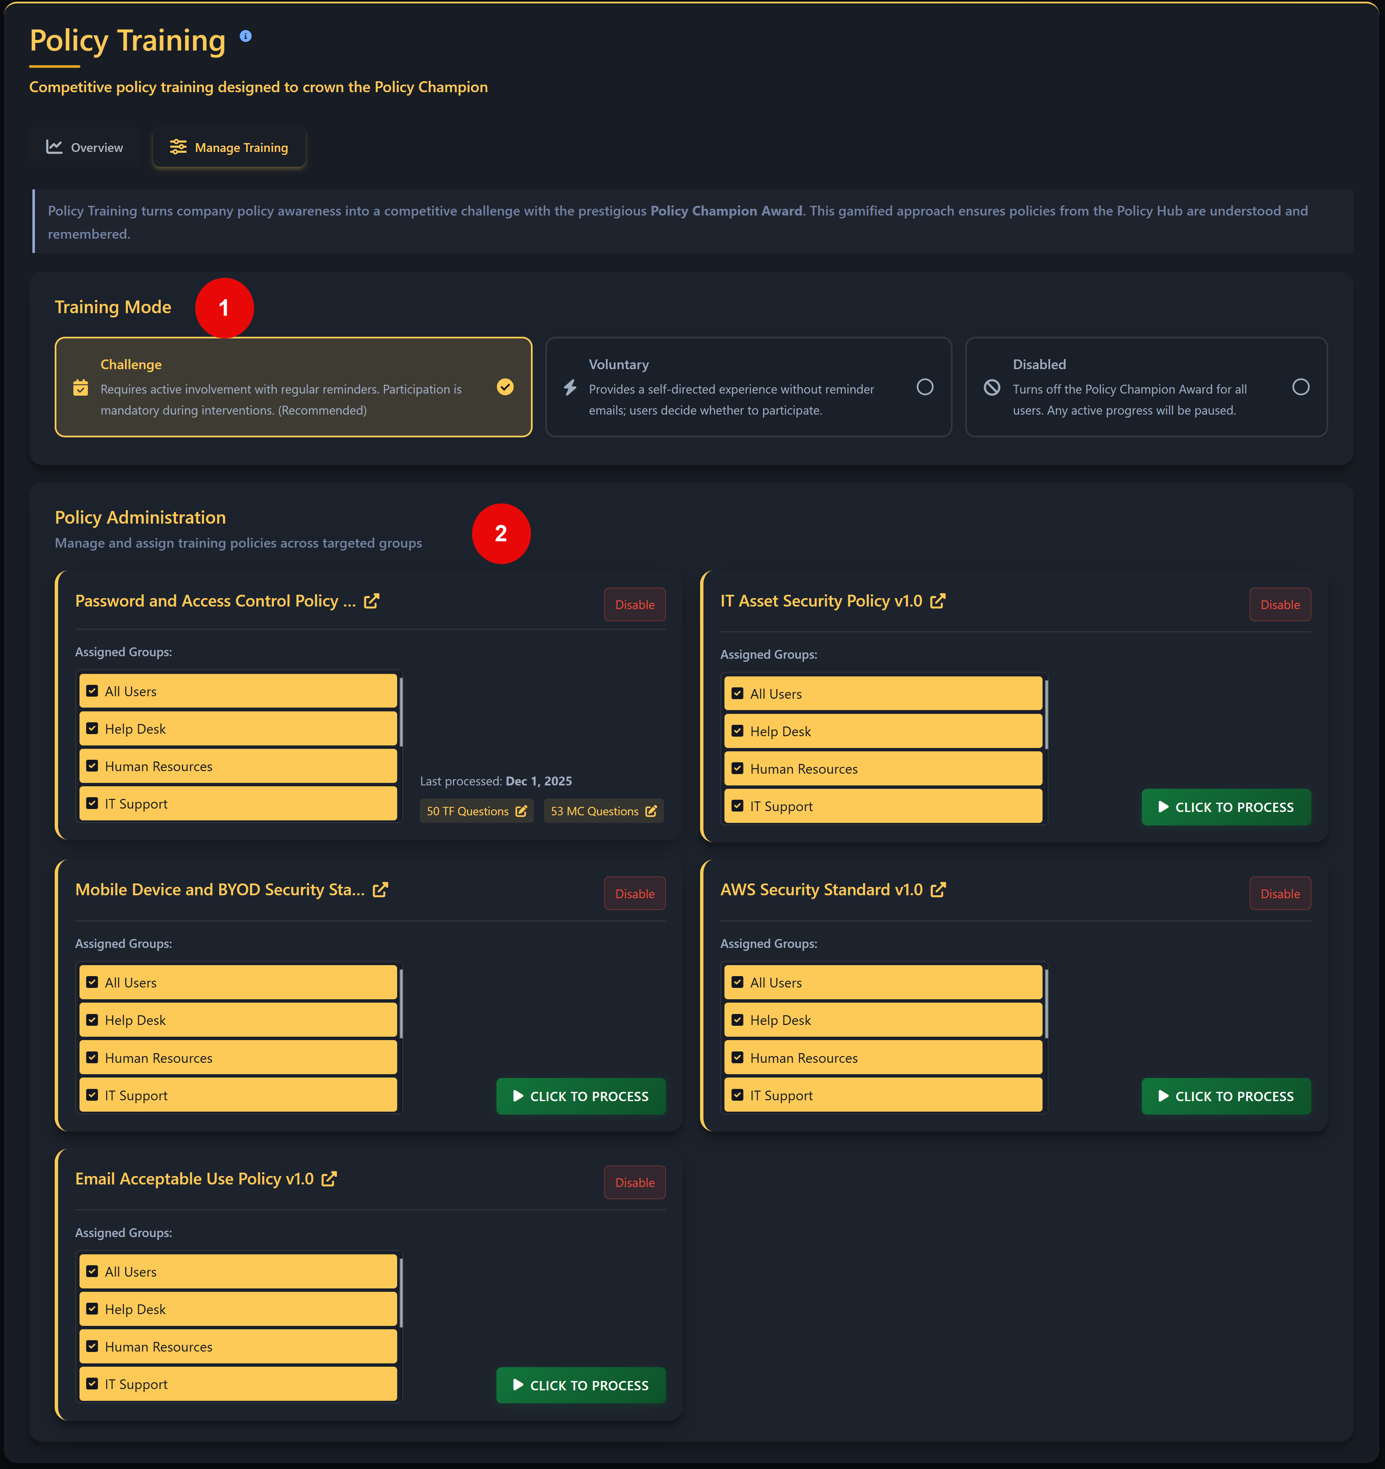This screenshot has height=1469, width=1385.
Task: Open IT Asset Security Policy v1.0 external link
Action: pos(937,601)
